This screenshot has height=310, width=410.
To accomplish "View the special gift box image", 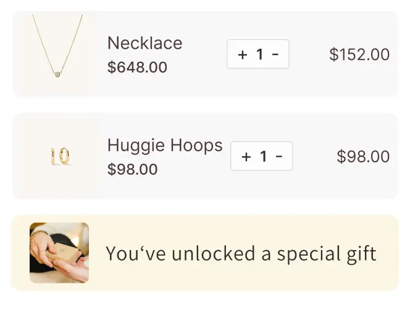I will point(59,253).
